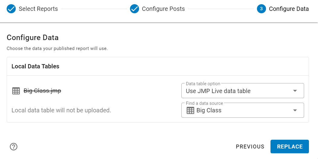Viewport: 318px width, 159px height.
Task: Expand the Find a data source arrow
Action: point(295,111)
